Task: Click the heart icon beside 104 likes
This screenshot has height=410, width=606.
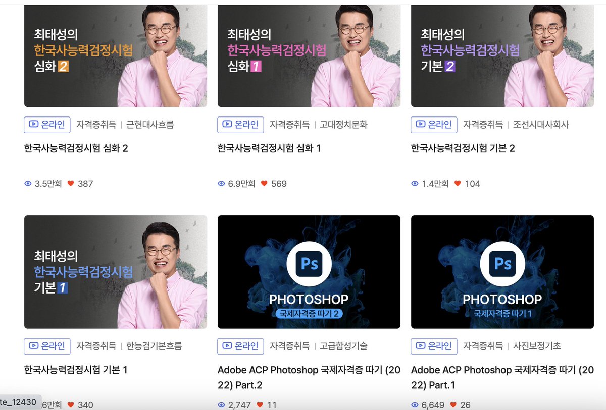Action: pyautogui.click(x=458, y=184)
